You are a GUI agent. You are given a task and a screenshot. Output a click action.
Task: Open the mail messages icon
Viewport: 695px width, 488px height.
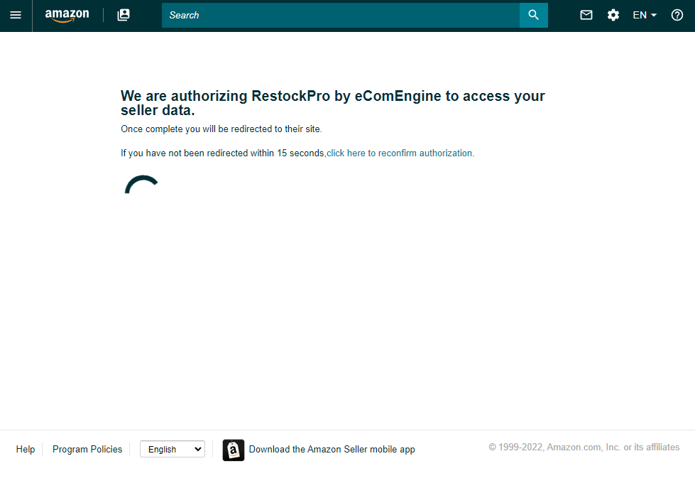click(586, 15)
